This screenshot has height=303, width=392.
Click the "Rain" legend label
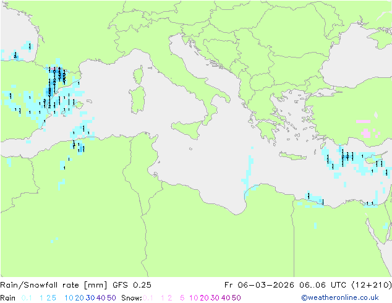point(8,298)
